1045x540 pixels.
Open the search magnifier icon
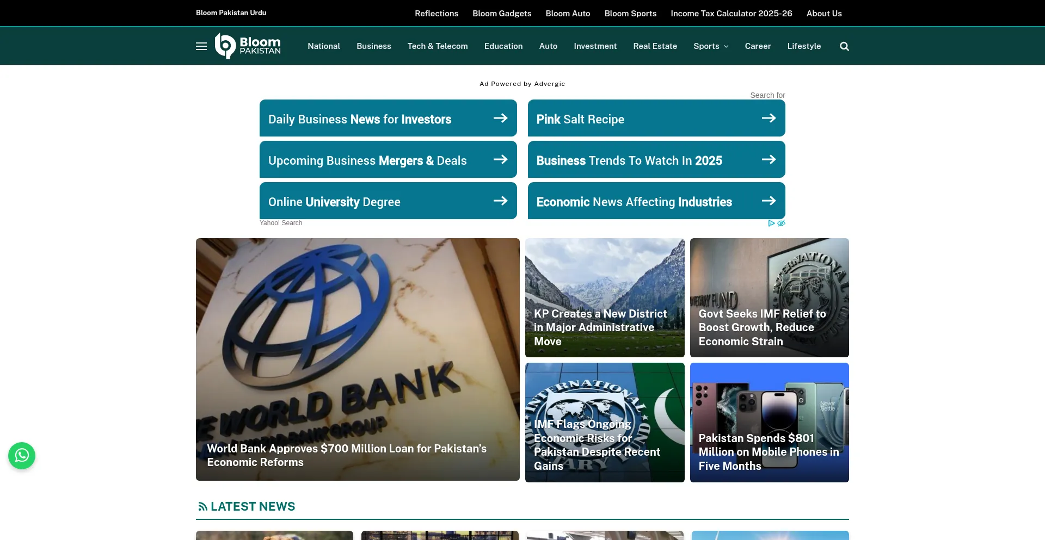pyautogui.click(x=844, y=46)
